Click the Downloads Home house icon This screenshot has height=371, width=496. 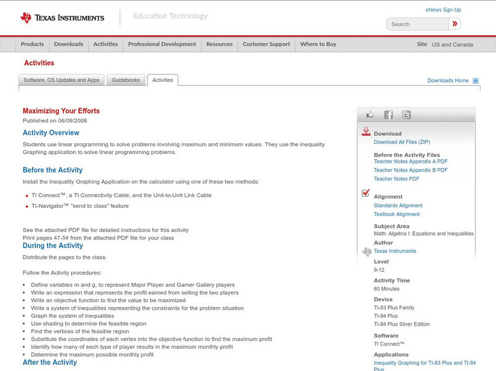point(476,81)
